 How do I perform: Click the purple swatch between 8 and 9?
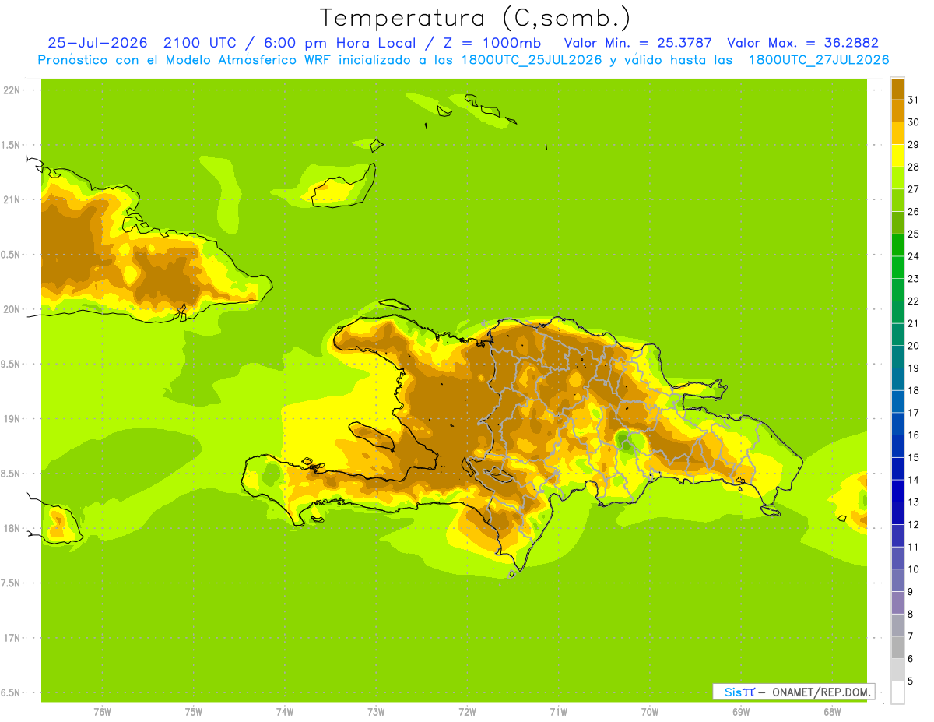(897, 603)
